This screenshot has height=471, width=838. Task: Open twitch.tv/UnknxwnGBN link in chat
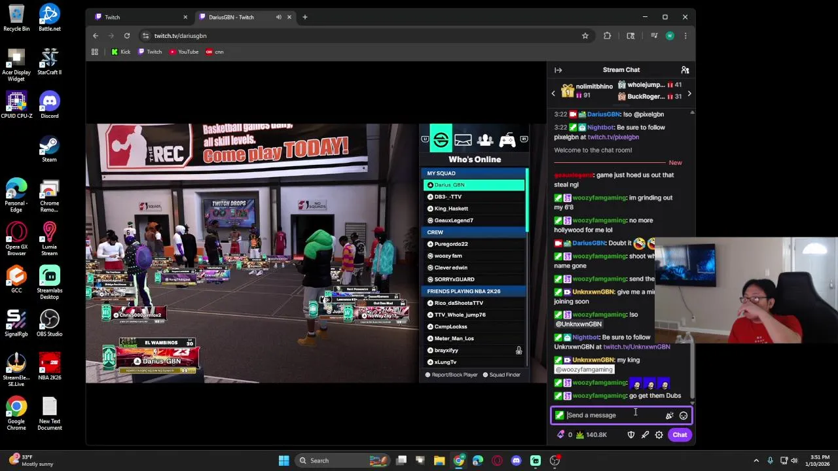click(x=636, y=347)
